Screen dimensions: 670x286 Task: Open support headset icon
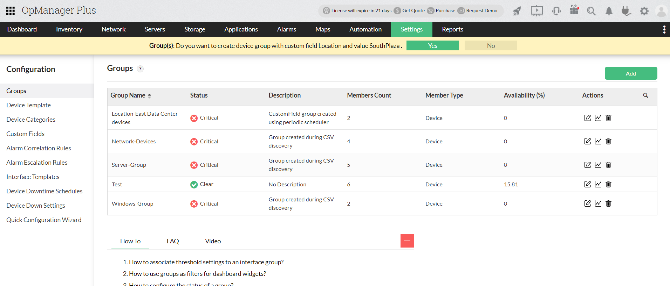click(x=556, y=11)
